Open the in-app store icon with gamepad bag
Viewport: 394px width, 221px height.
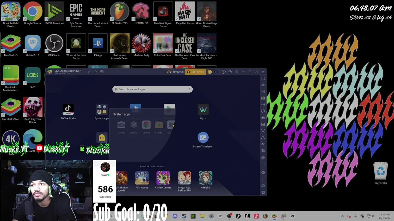click(x=102, y=138)
